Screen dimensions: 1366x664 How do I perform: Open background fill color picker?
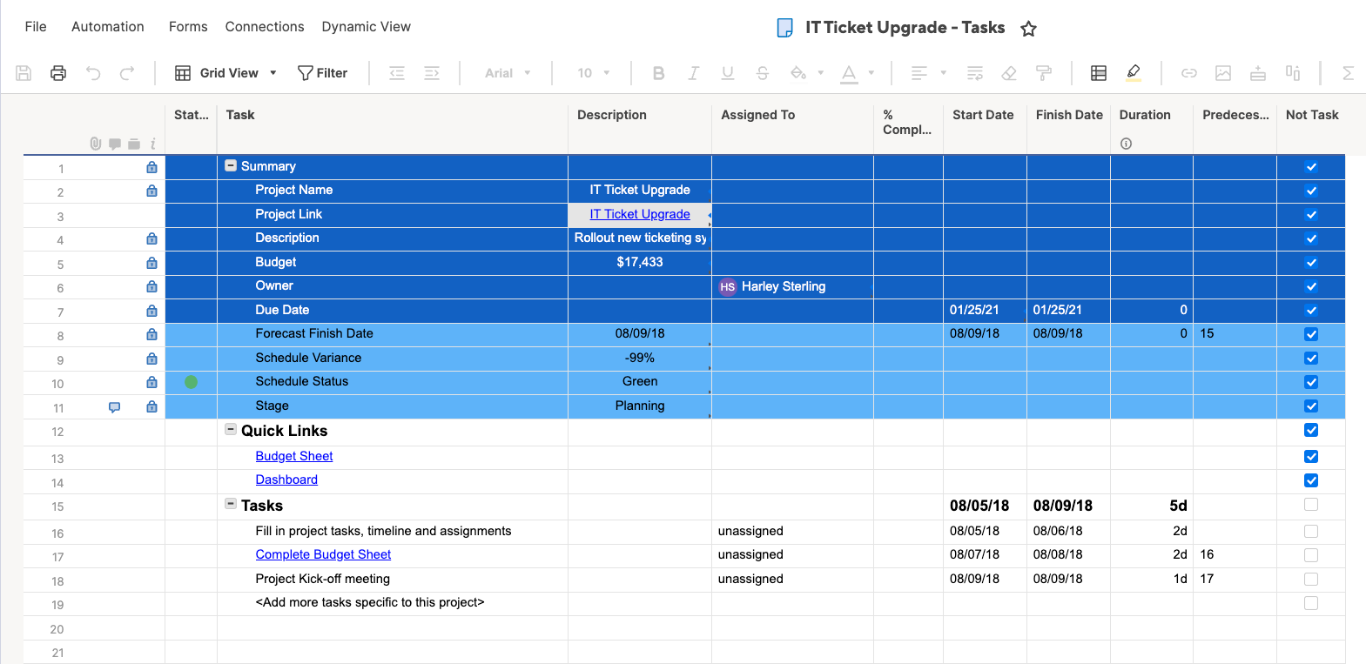point(798,73)
